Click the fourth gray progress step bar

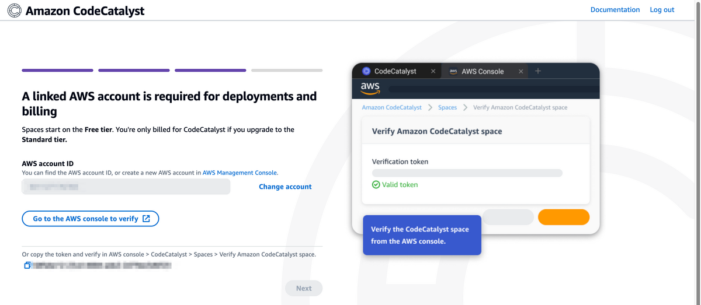click(287, 71)
